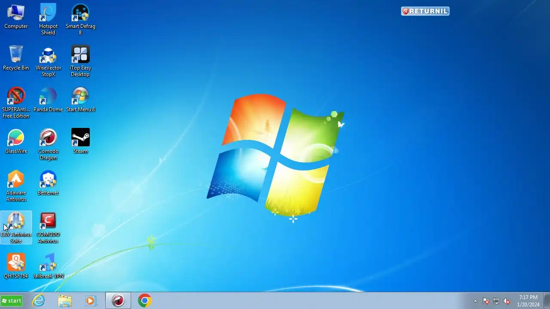
Task: Select the GlassWire desktop icon
Action: click(16, 142)
